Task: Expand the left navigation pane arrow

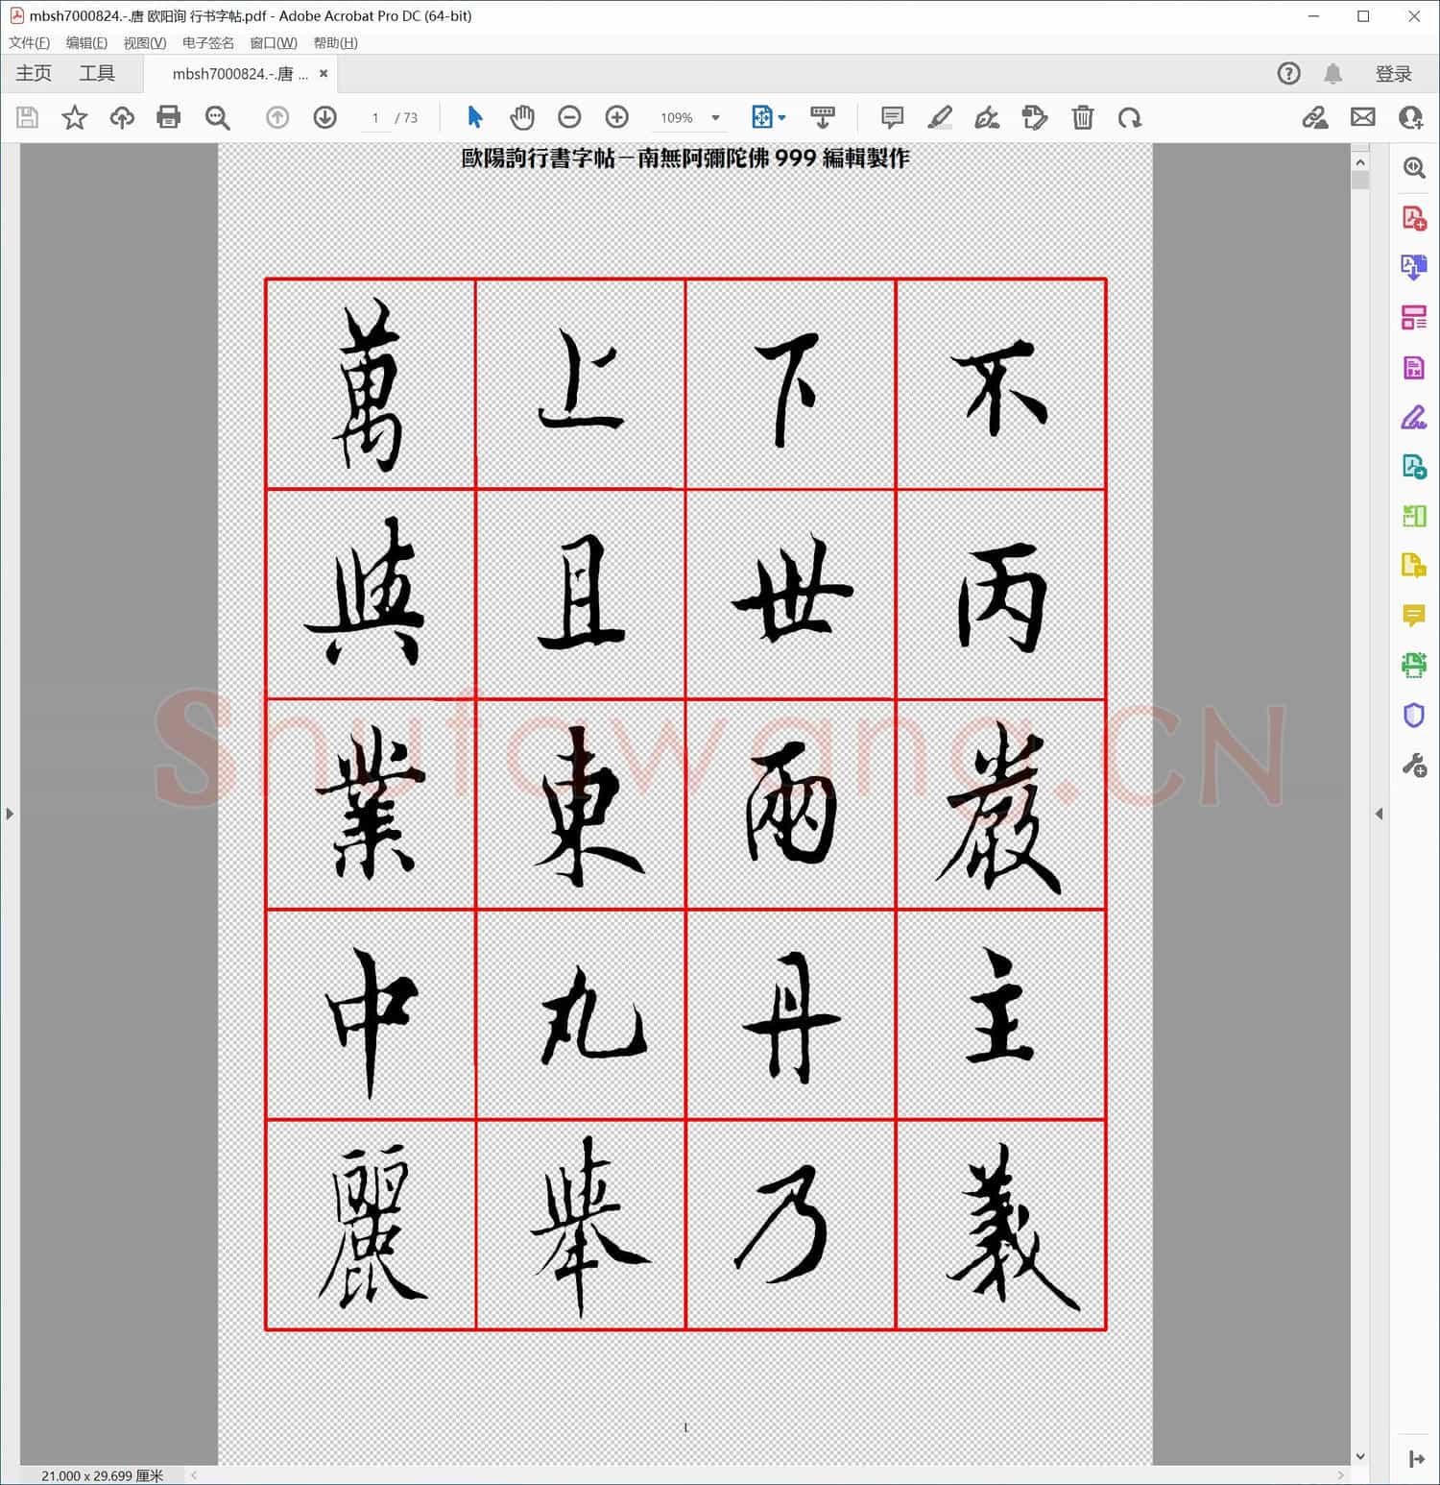Action: tap(10, 813)
